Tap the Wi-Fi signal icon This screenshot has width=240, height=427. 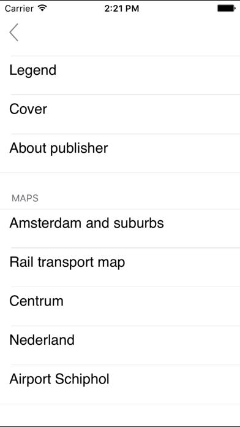42,8
